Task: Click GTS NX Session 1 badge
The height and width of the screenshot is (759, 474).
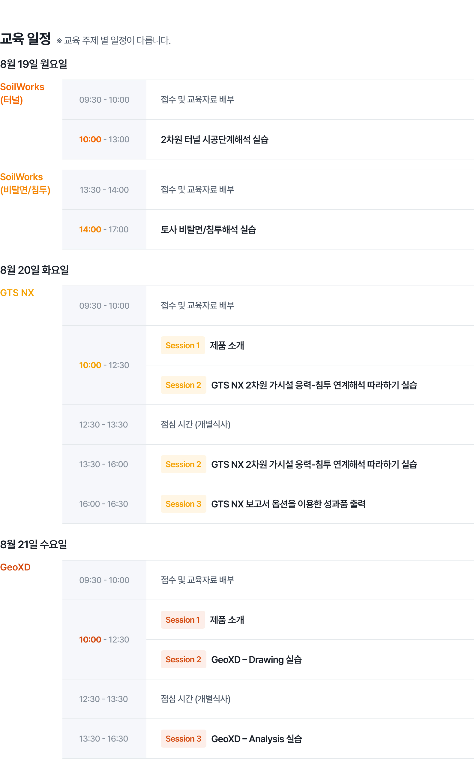Action: click(x=183, y=345)
